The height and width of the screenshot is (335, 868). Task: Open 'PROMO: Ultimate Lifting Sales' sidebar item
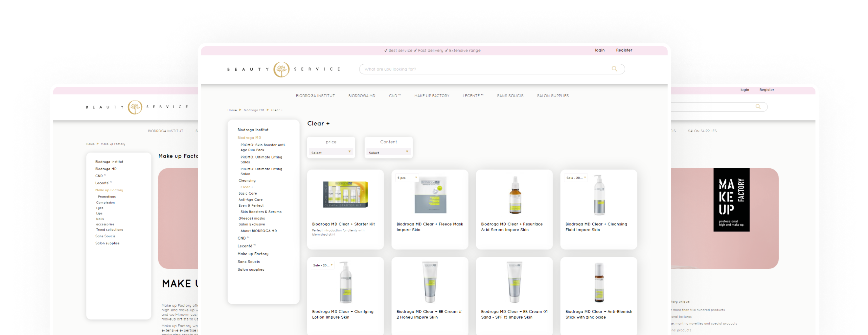pos(261,159)
